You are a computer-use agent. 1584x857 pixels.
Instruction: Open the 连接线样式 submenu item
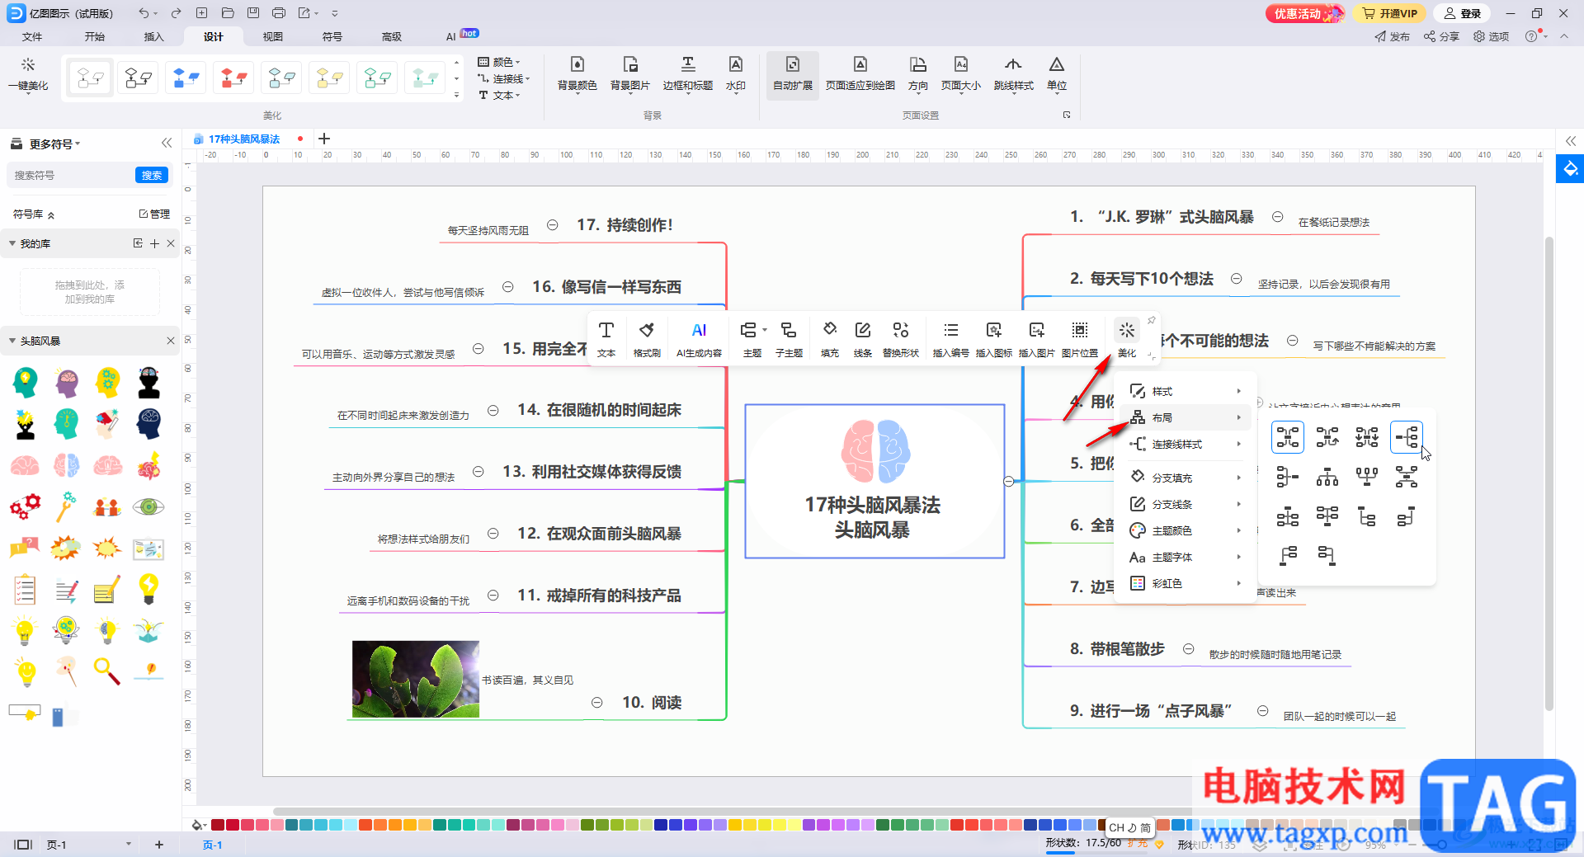point(1186,444)
